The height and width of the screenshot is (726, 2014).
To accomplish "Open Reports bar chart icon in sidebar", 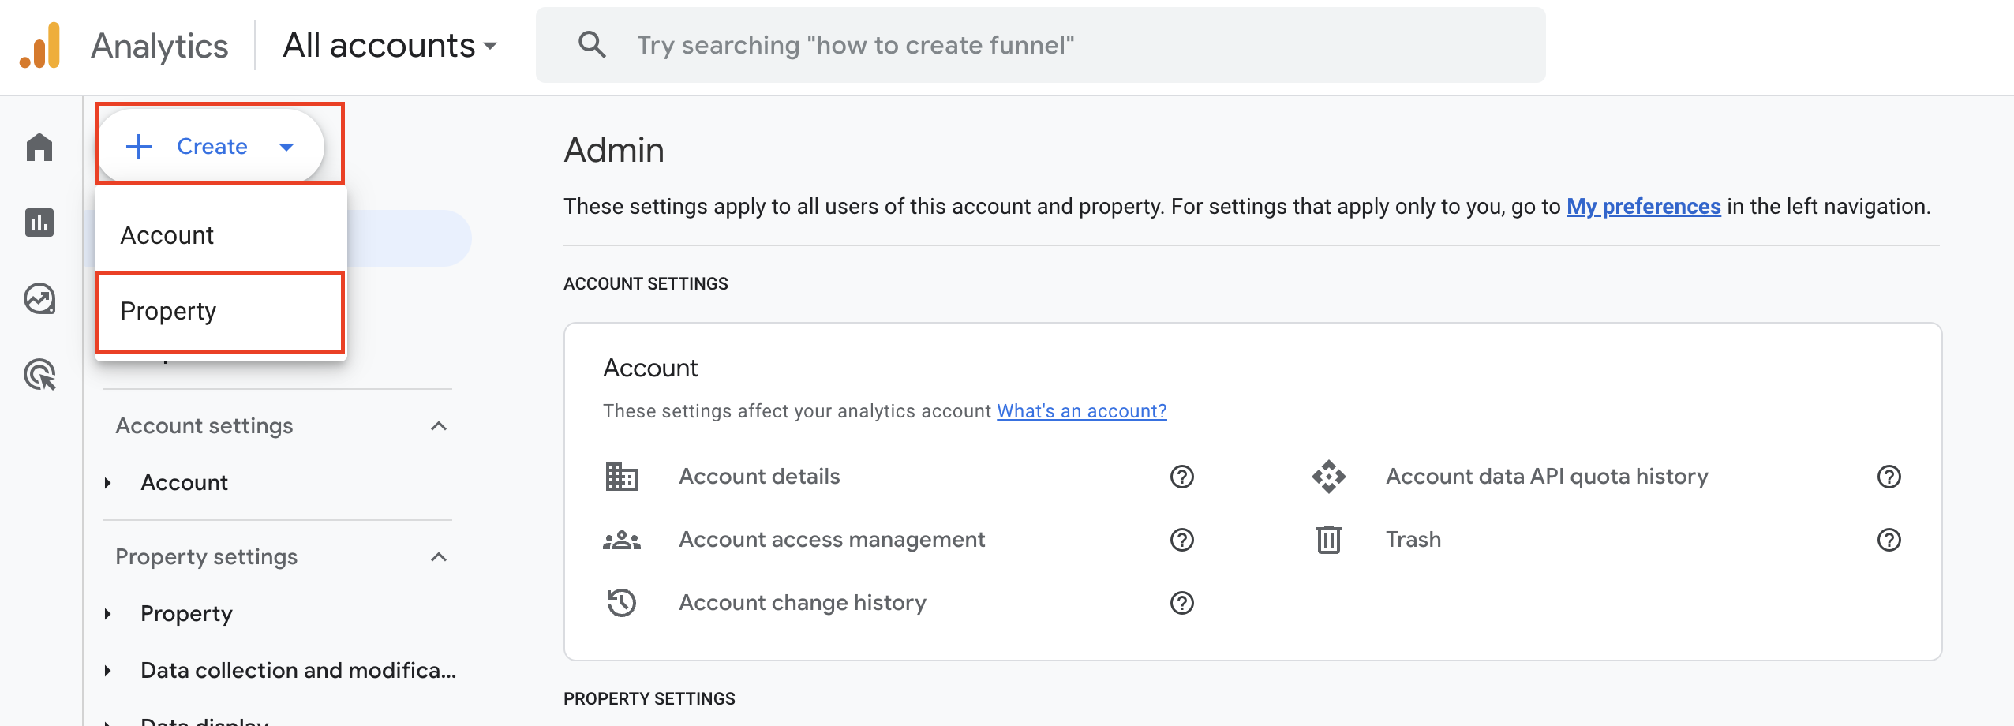I will pyautogui.click(x=39, y=223).
